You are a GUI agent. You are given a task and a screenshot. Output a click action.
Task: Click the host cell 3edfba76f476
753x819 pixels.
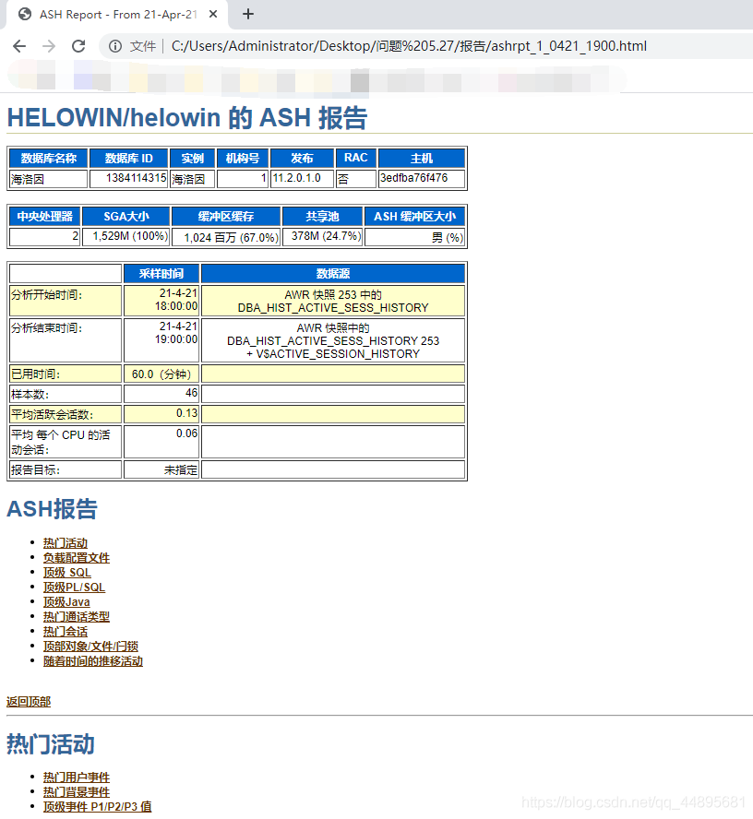421,179
